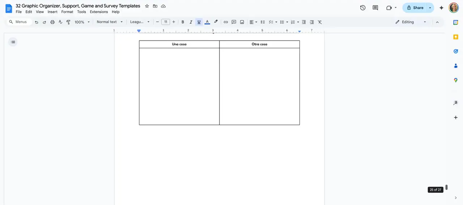
Task: Toggle underline formatting
Action: [199, 22]
